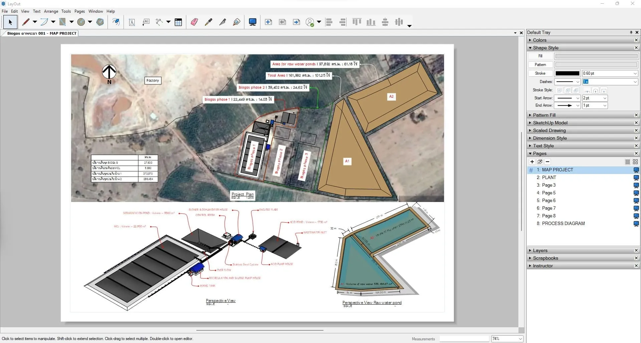Screen dimensions: 641x343
Task: Click the Fill color swatch bar
Action: tap(596, 56)
